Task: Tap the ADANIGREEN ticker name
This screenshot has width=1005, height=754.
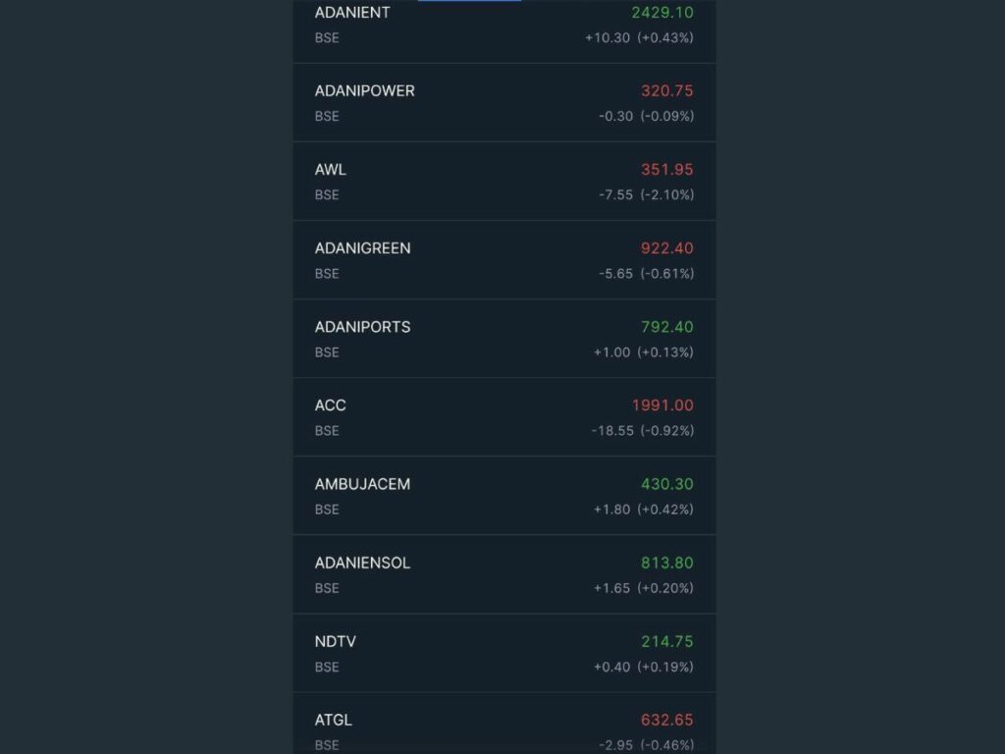Action: [362, 248]
